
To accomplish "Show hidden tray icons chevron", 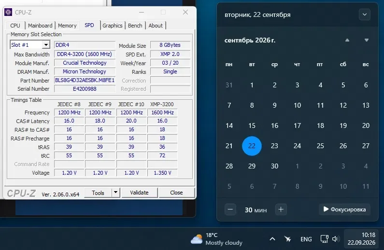I will (x=272, y=239).
